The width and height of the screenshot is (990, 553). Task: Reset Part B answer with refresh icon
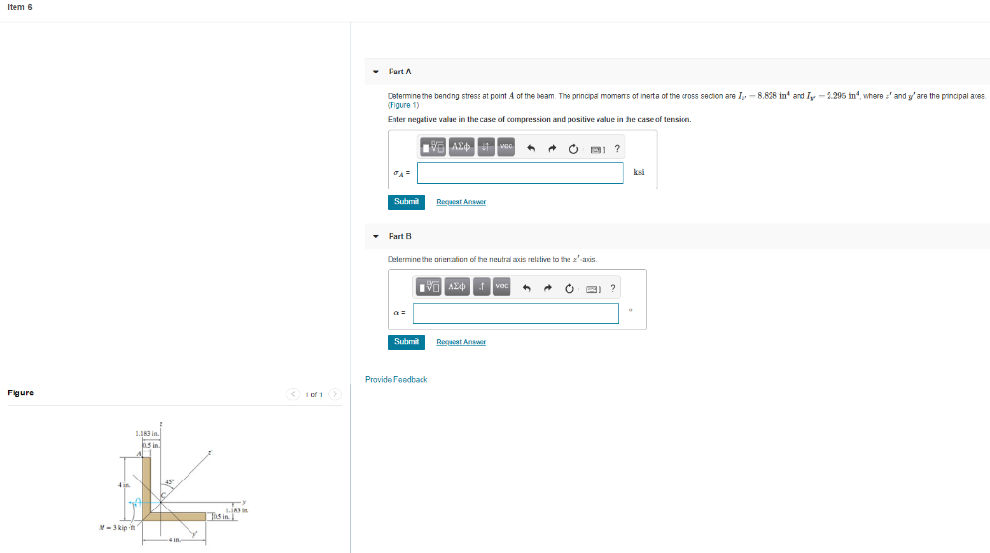[568, 288]
